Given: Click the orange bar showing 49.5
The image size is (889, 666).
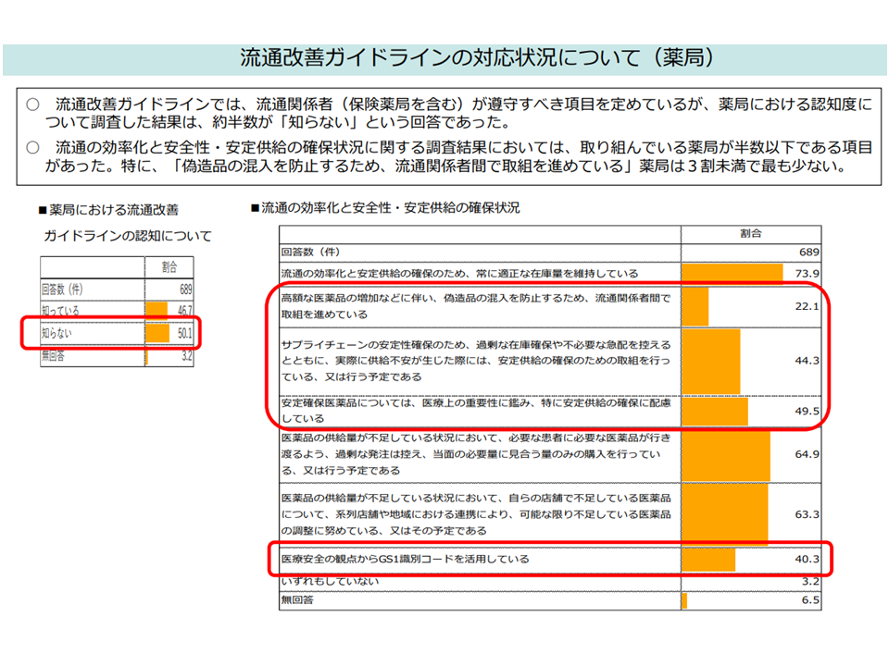Looking at the screenshot, I should 714,411.
